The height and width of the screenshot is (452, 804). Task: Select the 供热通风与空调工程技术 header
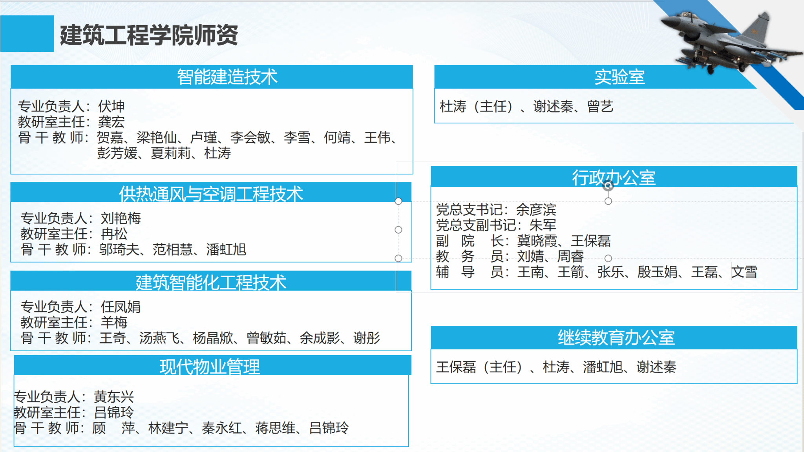(211, 193)
